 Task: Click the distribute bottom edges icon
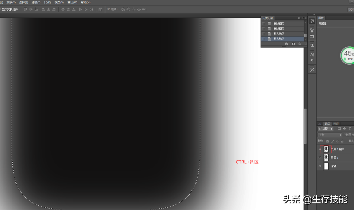(x=73, y=9)
